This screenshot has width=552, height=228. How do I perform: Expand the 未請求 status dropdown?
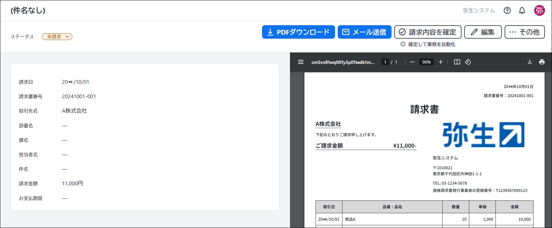57,37
